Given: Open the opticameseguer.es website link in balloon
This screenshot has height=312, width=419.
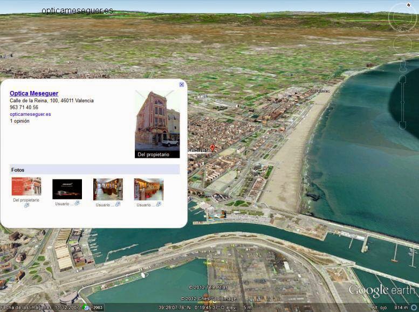Looking at the screenshot, I should pyautogui.click(x=30, y=114).
